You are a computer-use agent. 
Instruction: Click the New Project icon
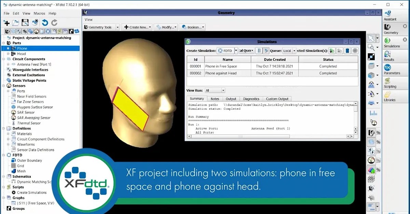pyautogui.click(x=6, y=23)
